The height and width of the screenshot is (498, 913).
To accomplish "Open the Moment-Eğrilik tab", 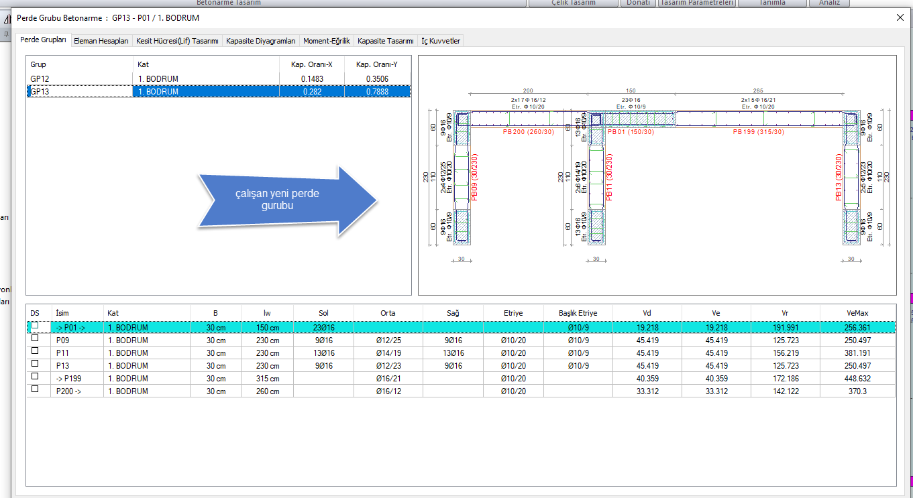I will (327, 41).
